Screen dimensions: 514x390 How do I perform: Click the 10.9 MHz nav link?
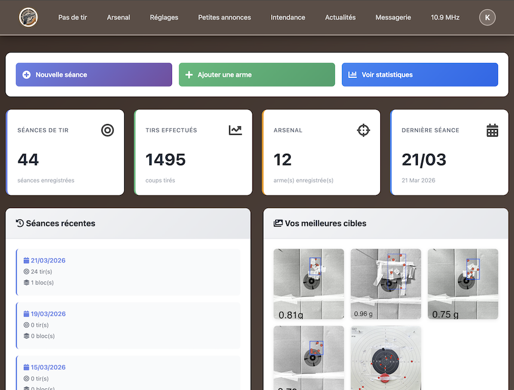tap(445, 17)
